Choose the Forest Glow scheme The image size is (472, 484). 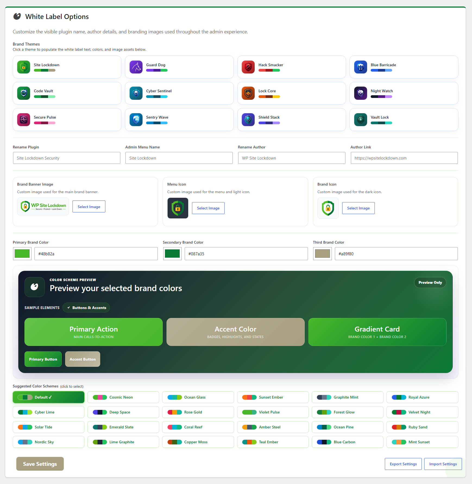click(348, 412)
